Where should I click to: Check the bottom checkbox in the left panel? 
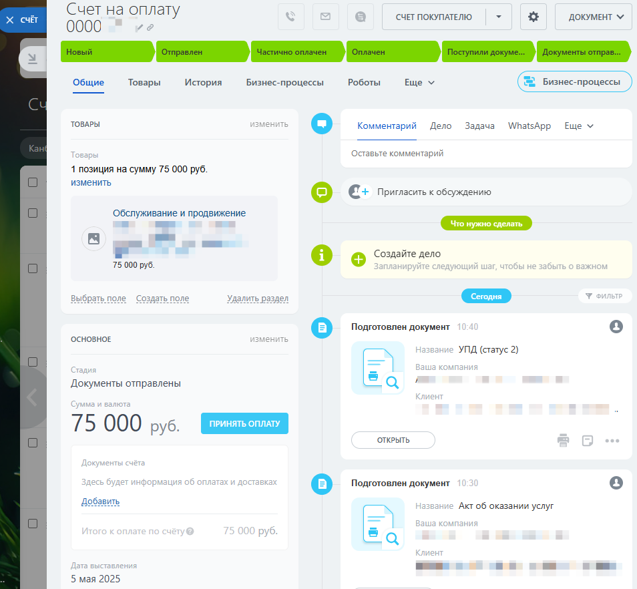coord(31,524)
